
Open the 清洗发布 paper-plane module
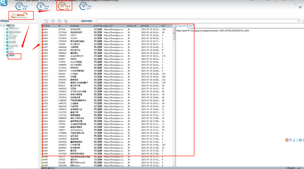pos(86,6)
